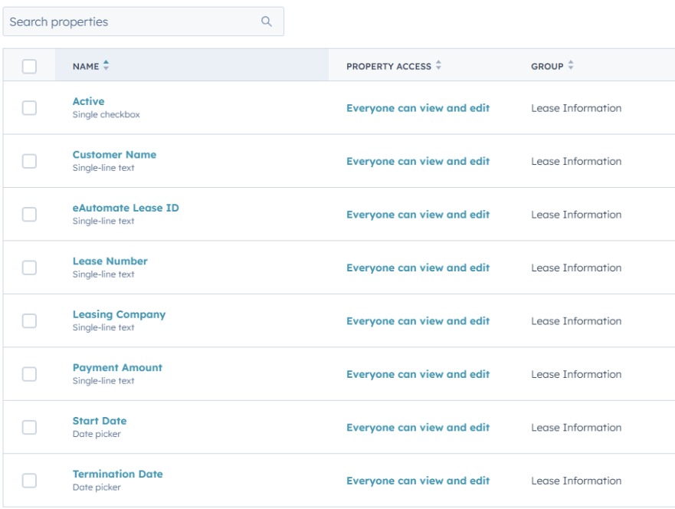
Task: Toggle the select-all header checkbox
Action: [x=29, y=67]
